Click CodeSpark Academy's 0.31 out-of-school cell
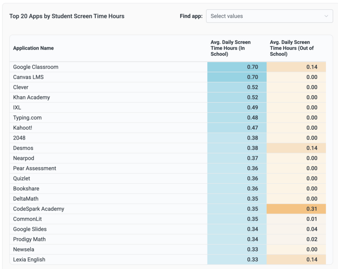The image size is (338, 269). [312, 209]
